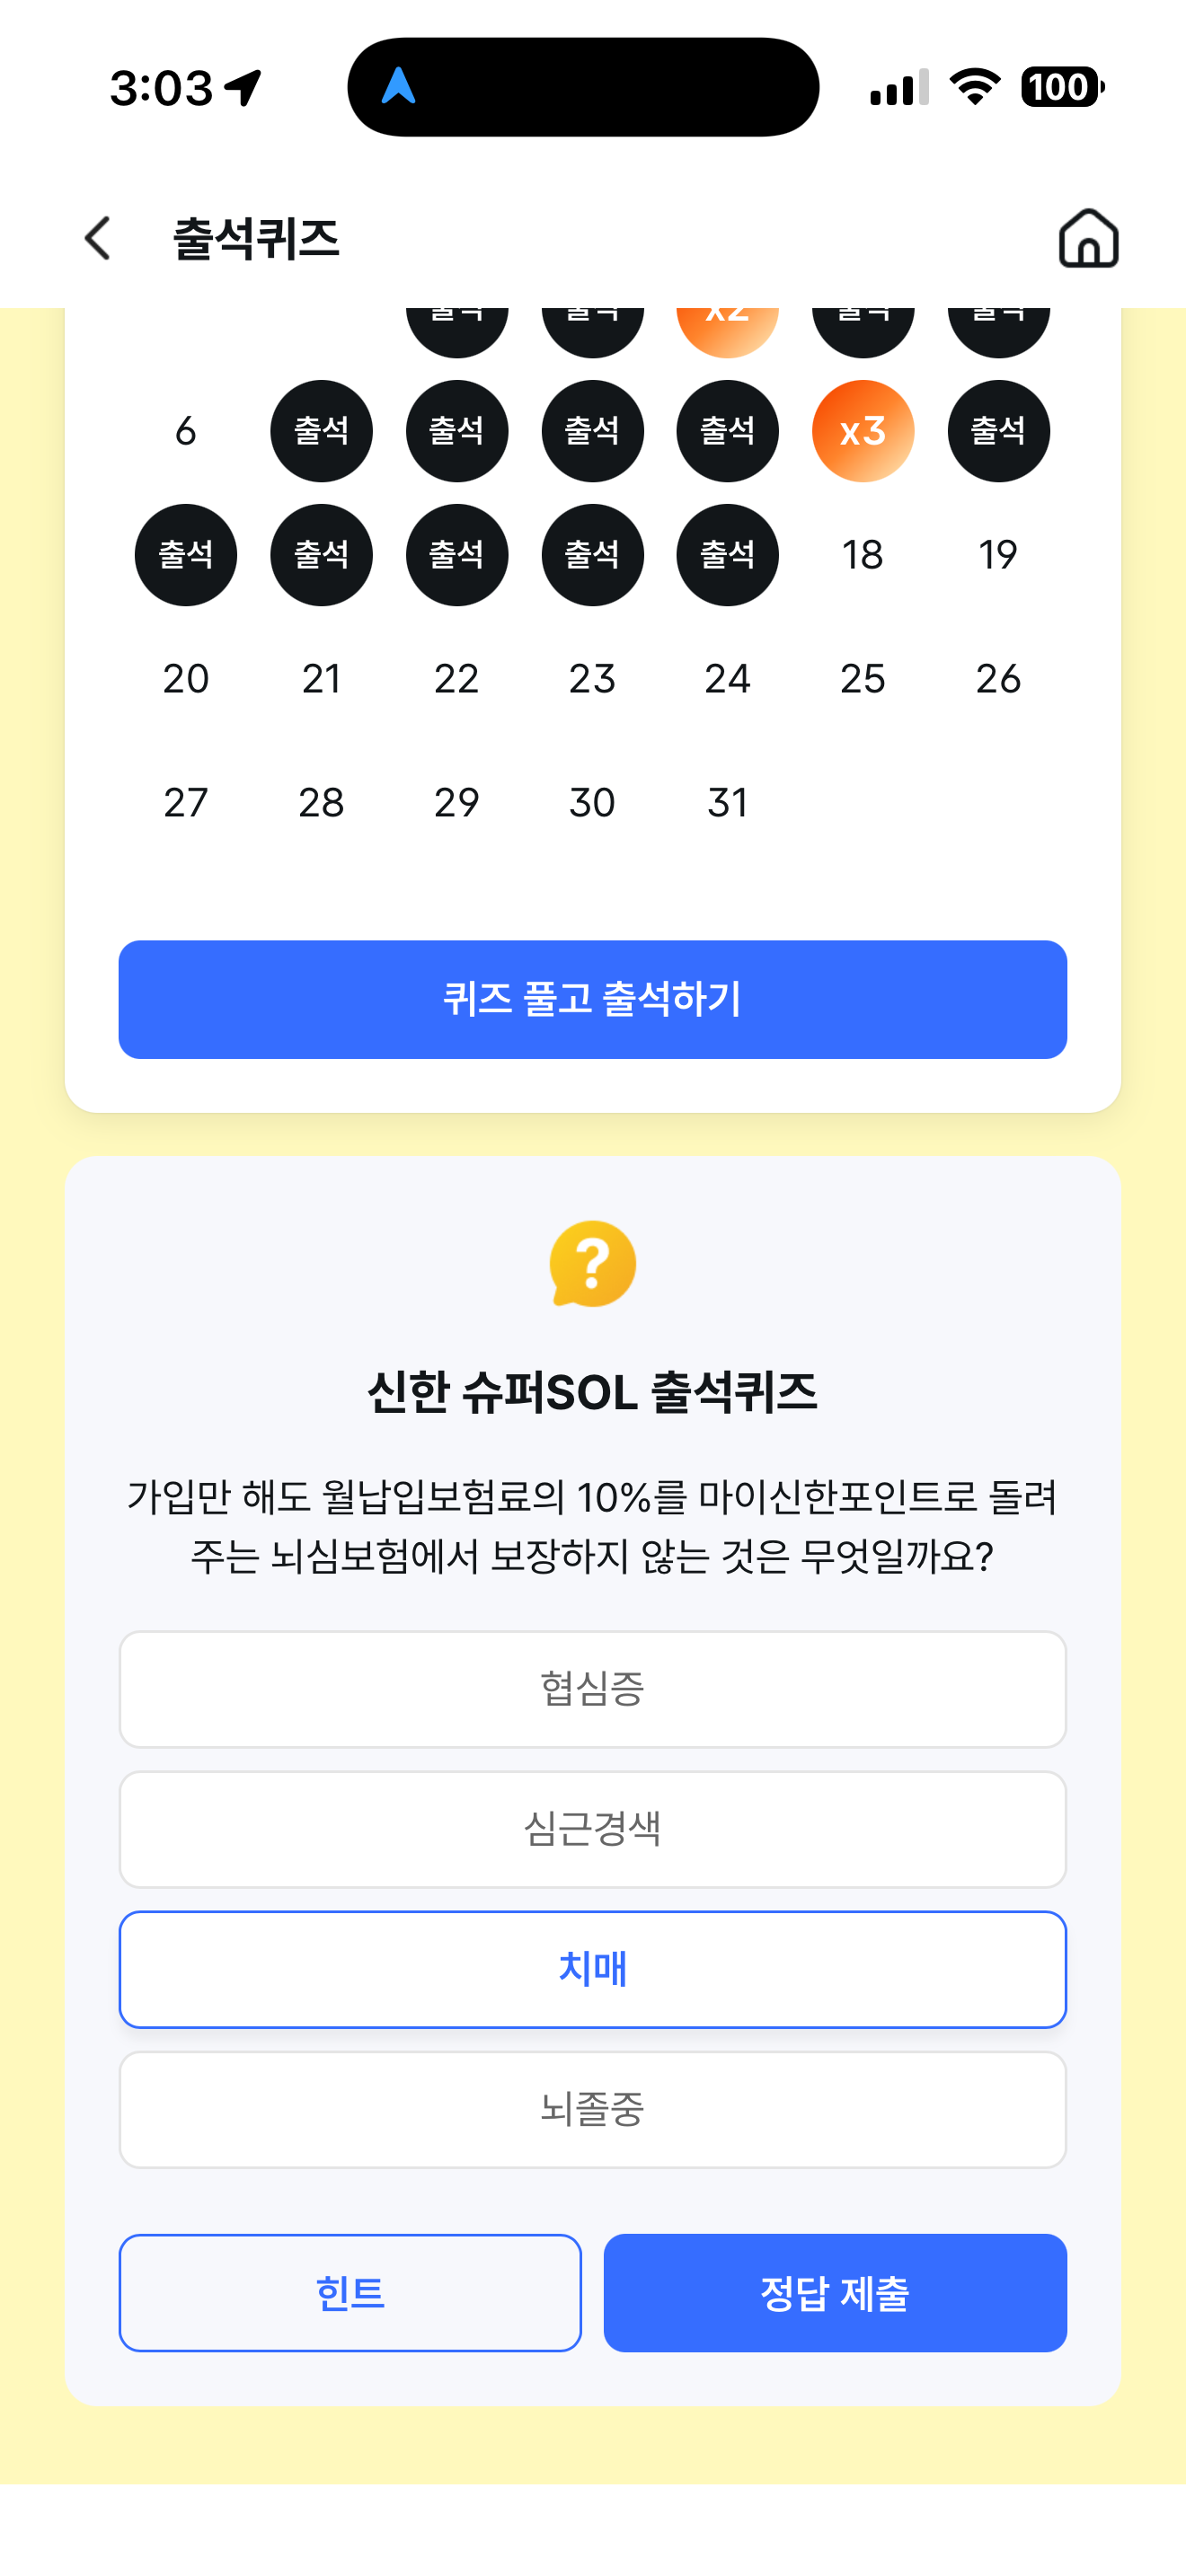
Task: Select calendar date 18
Action: [x=862, y=555]
